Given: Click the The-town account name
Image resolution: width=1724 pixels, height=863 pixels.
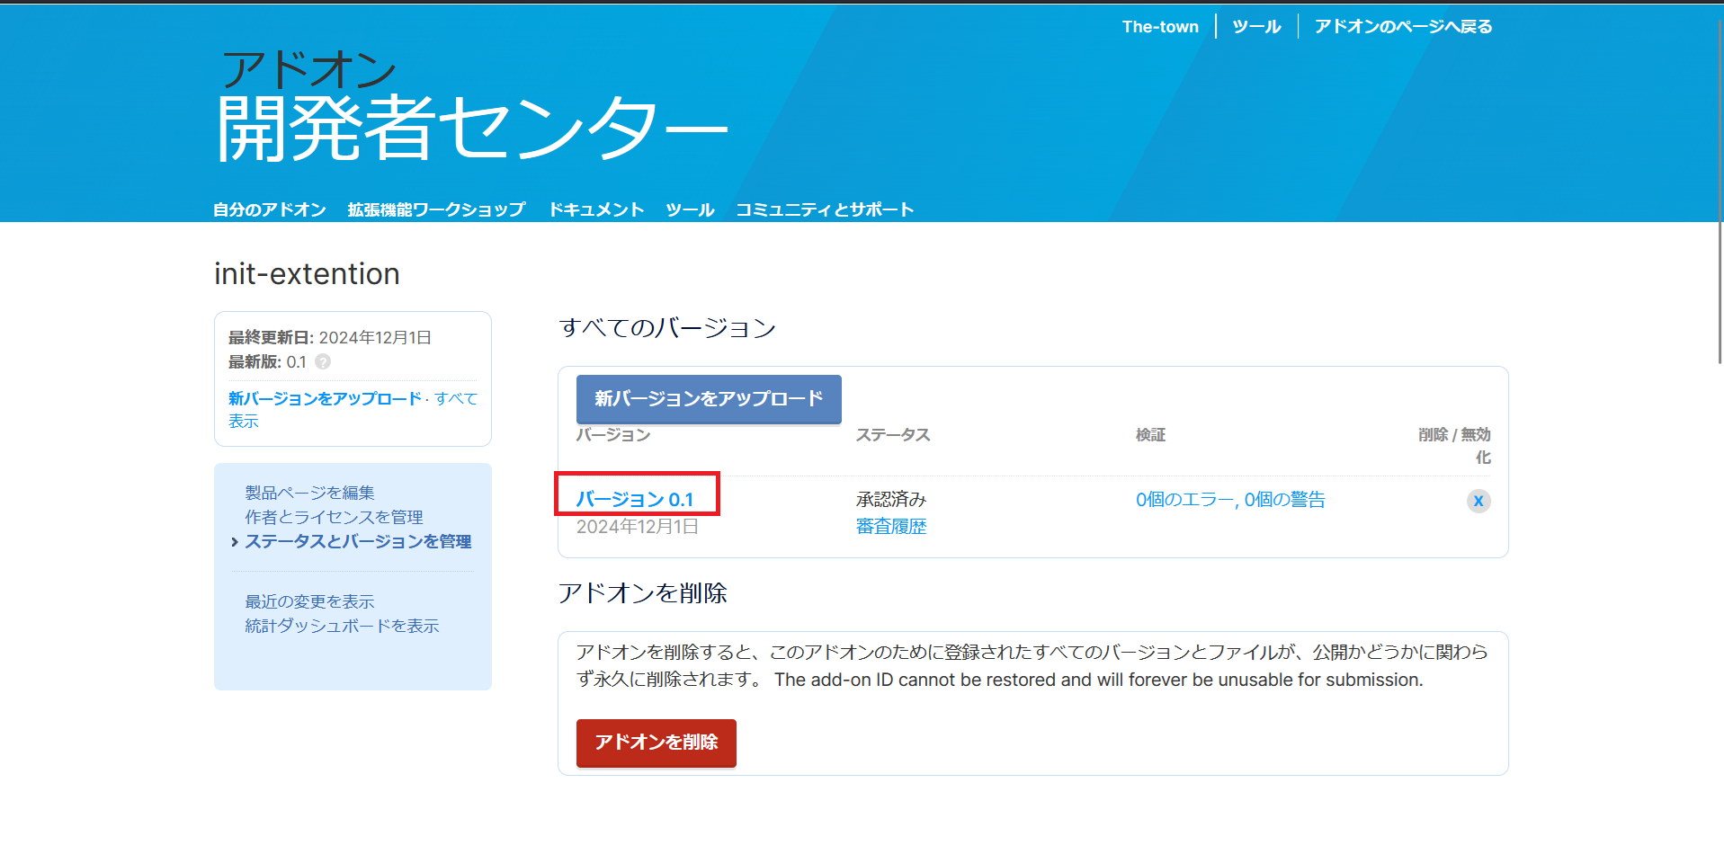Looking at the screenshot, I should (x=1160, y=26).
